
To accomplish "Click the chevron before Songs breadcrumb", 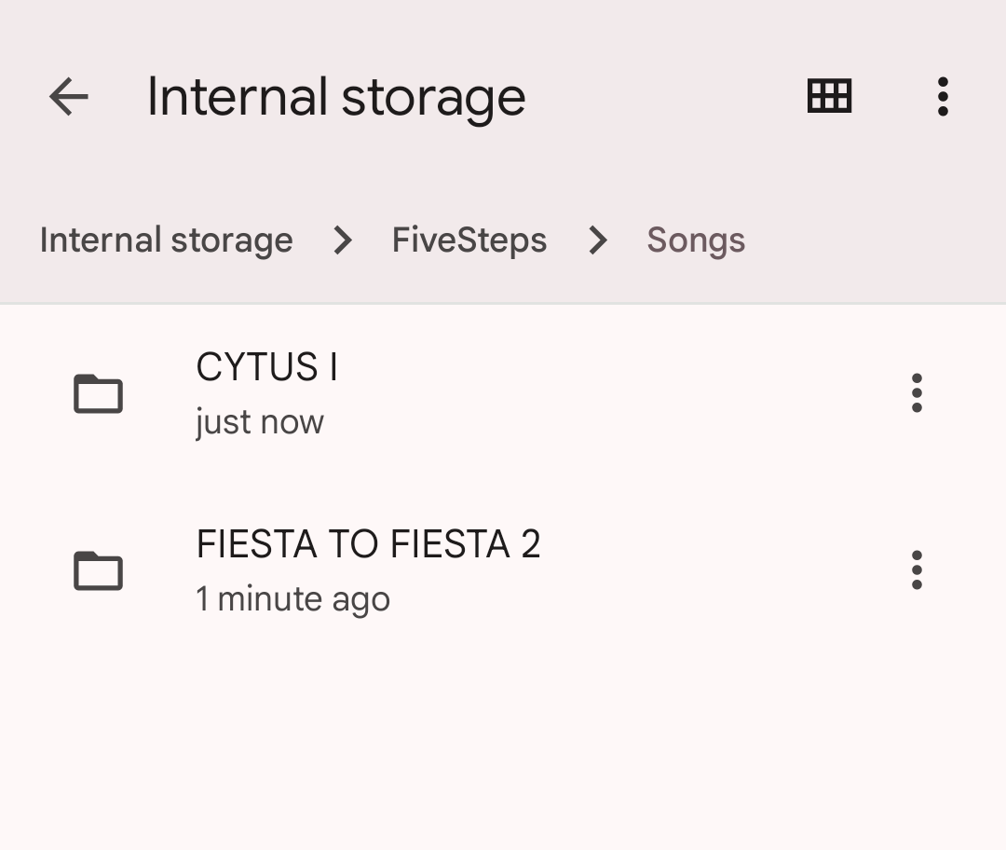I will 597,240.
